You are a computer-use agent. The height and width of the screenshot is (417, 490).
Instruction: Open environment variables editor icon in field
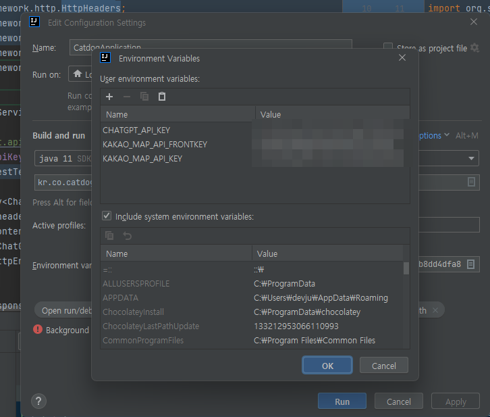coord(470,264)
